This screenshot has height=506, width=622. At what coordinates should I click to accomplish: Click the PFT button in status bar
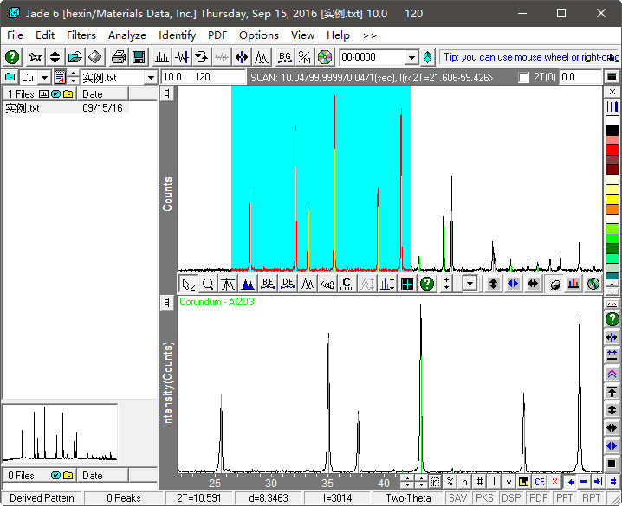coord(565,498)
